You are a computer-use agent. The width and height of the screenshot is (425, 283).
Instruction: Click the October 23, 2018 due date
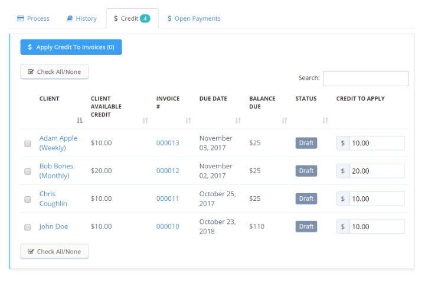pos(217,226)
